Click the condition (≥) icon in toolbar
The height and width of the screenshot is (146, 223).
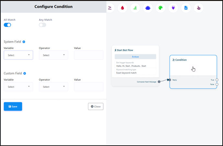pos(110,8)
